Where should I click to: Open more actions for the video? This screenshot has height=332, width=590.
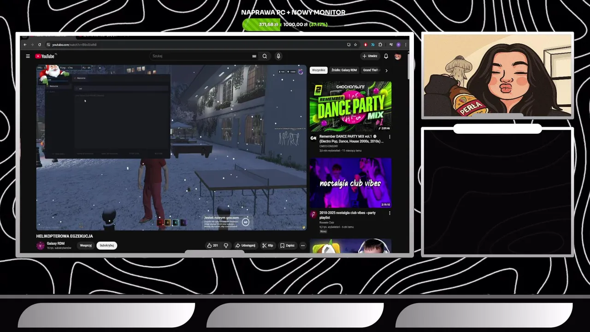click(x=303, y=245)
